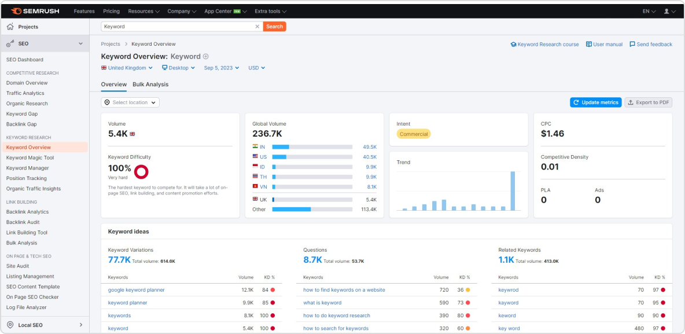Click the Other volume bar
Viewport: 685px width, 334px height.
pyautogui.click(x=312, y=210)
